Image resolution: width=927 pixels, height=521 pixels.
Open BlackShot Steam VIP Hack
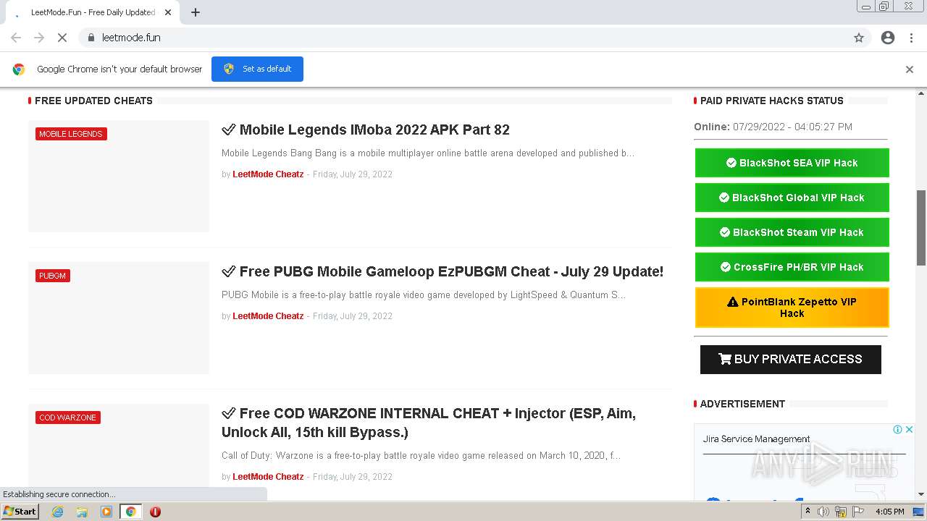point(792,232)
